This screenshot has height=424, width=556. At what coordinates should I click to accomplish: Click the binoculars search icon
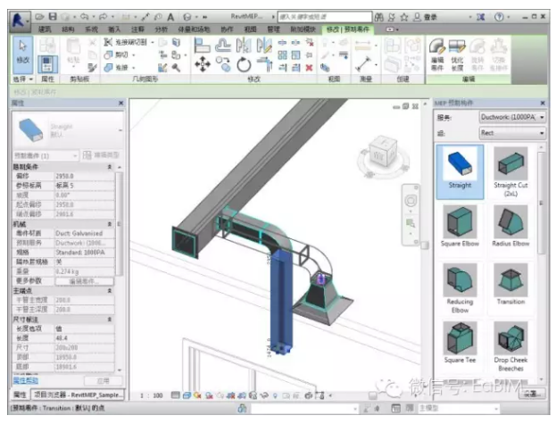pos(378,17)
